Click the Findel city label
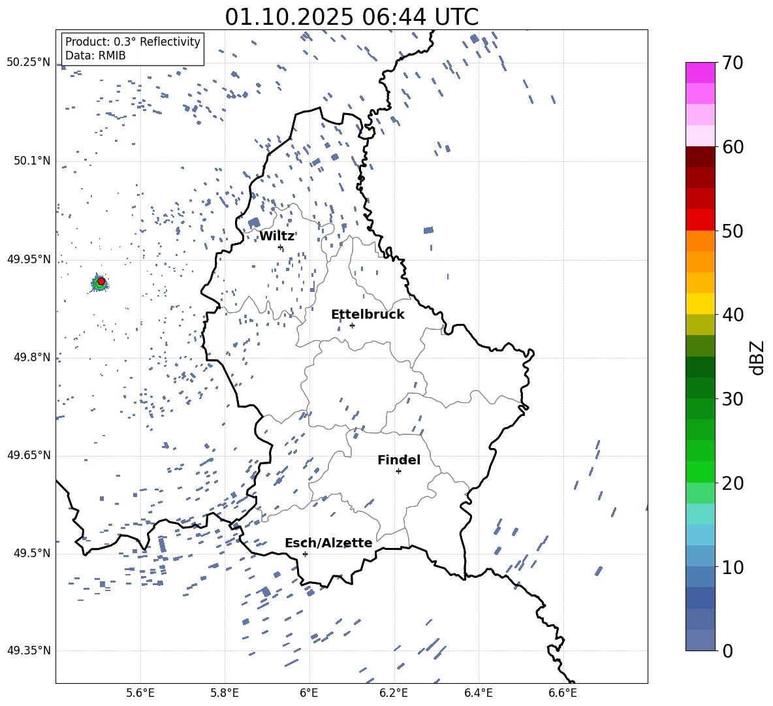 (x=399, y=460)
